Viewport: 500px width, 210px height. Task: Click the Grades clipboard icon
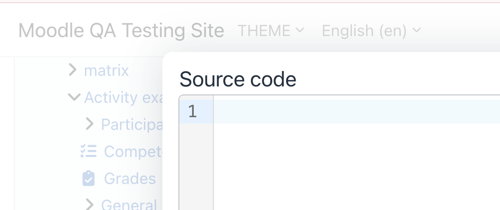point(88,179)
